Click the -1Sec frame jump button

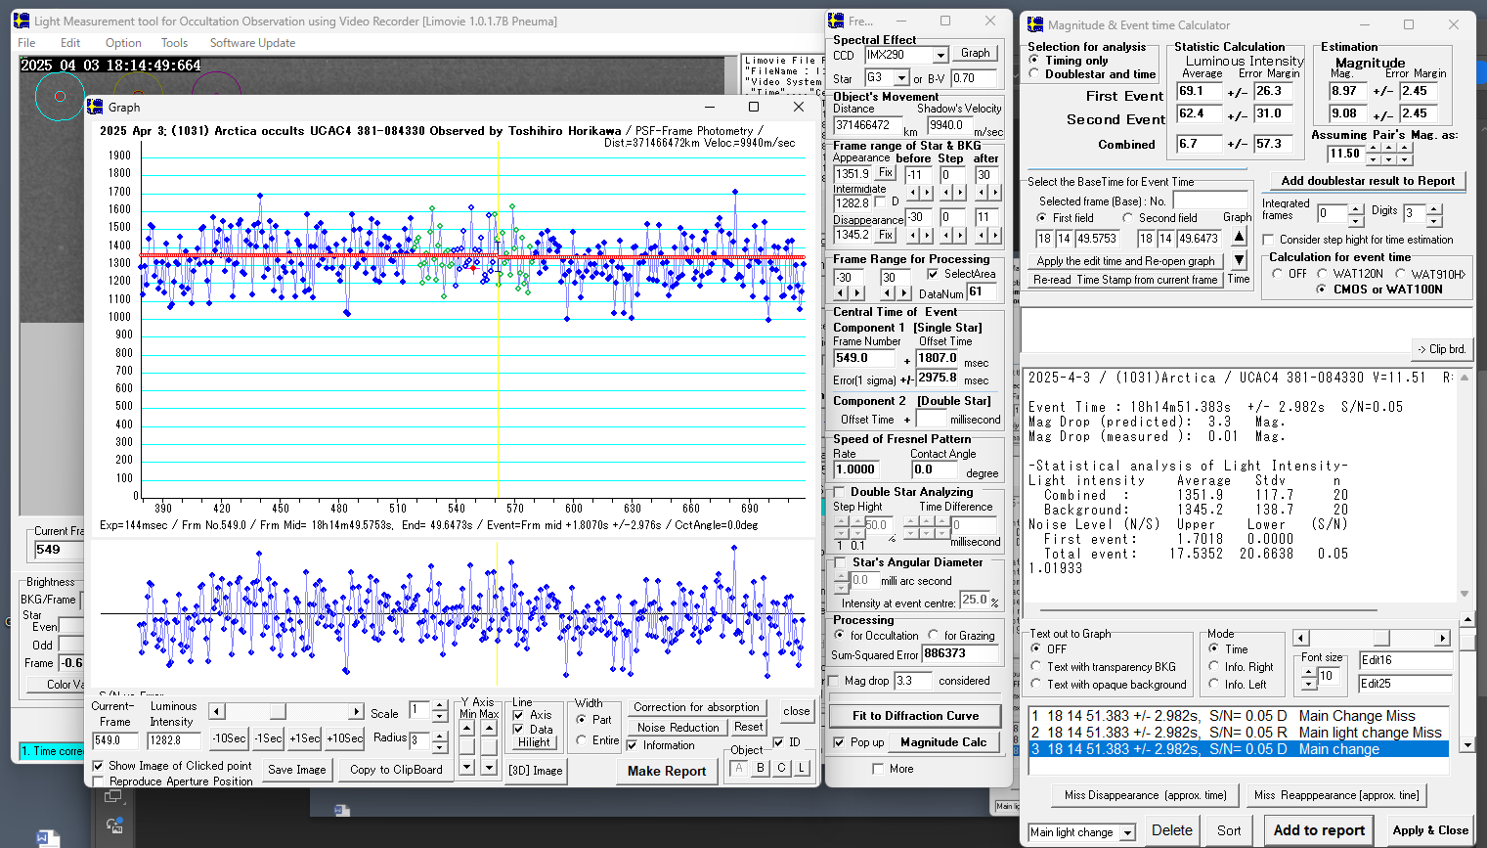[x=267, y=738]
